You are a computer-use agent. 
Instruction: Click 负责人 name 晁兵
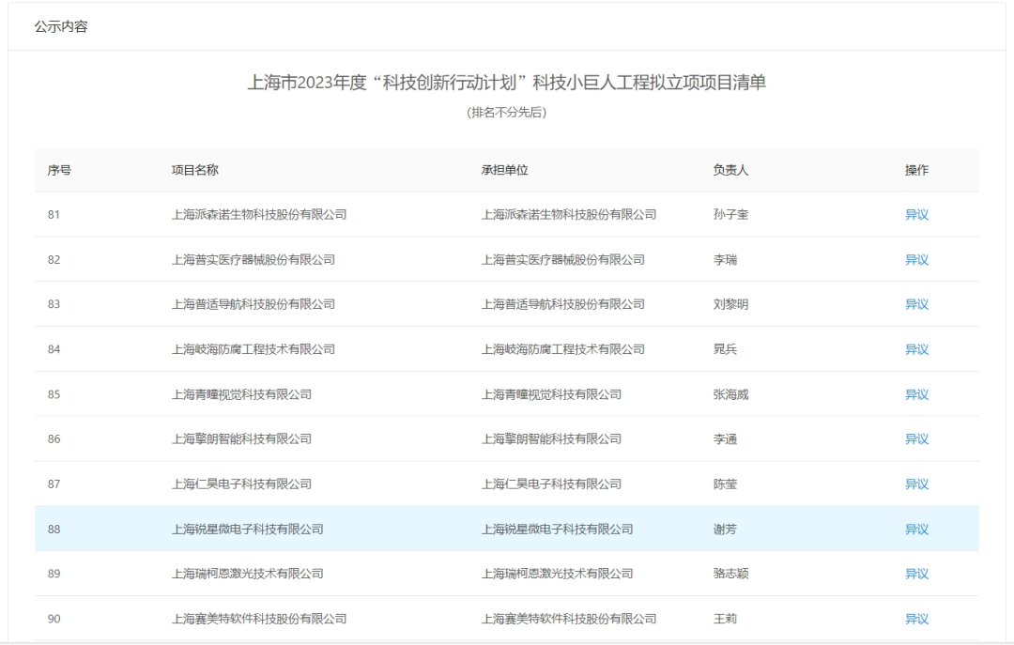725,350
